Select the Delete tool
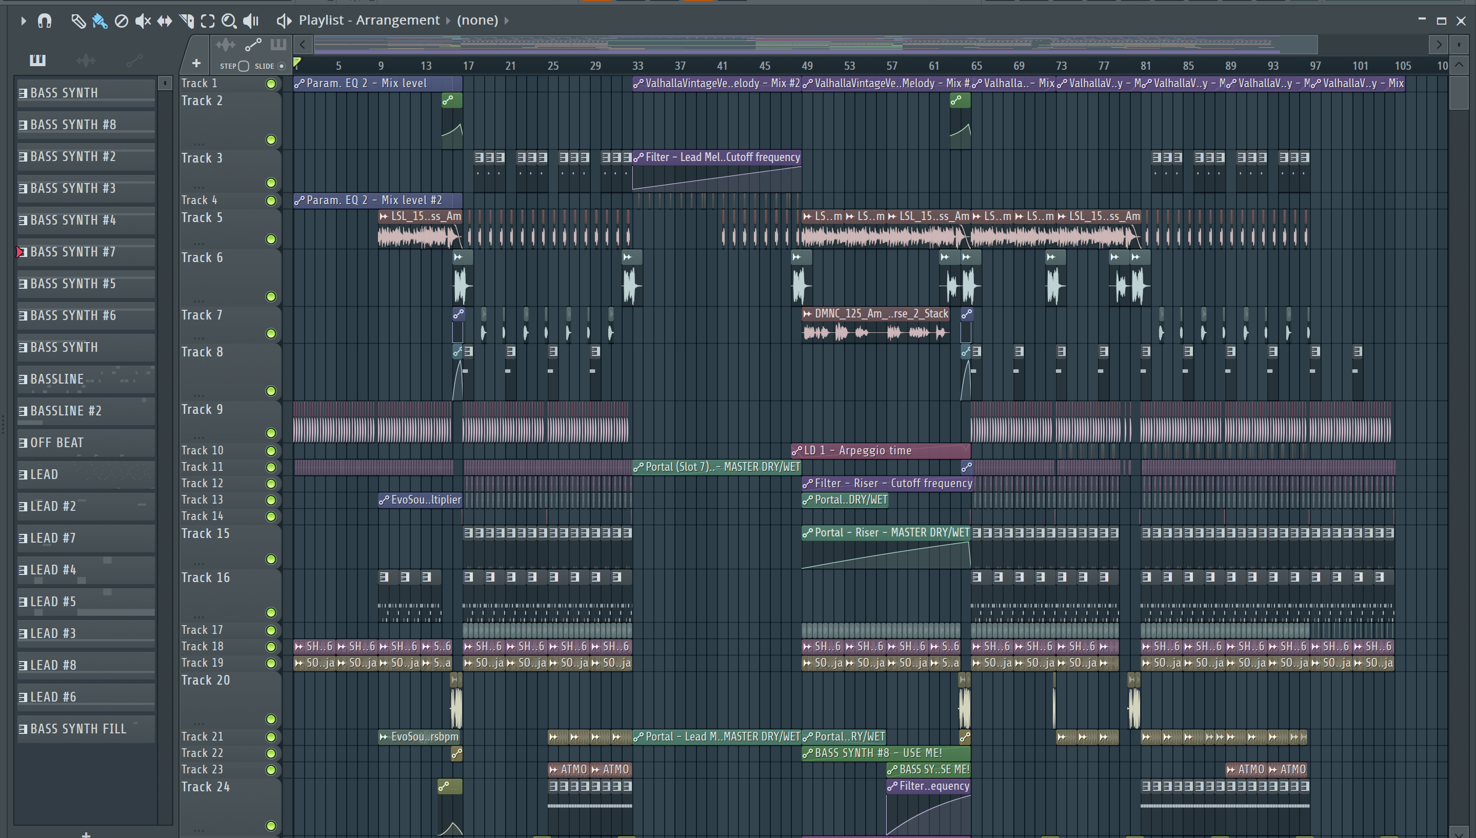1476x838 pixels. pos(121,22)
